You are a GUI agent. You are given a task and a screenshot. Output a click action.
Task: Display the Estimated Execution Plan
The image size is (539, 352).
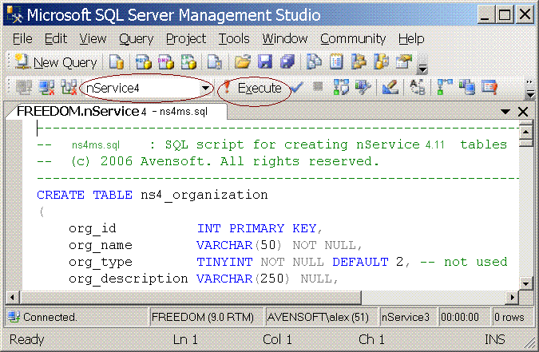point(341,87)
